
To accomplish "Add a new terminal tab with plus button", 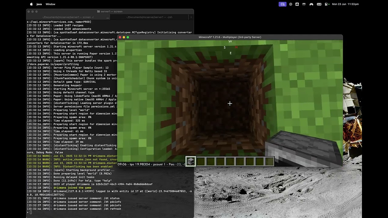I will click(x=191, y=17).
